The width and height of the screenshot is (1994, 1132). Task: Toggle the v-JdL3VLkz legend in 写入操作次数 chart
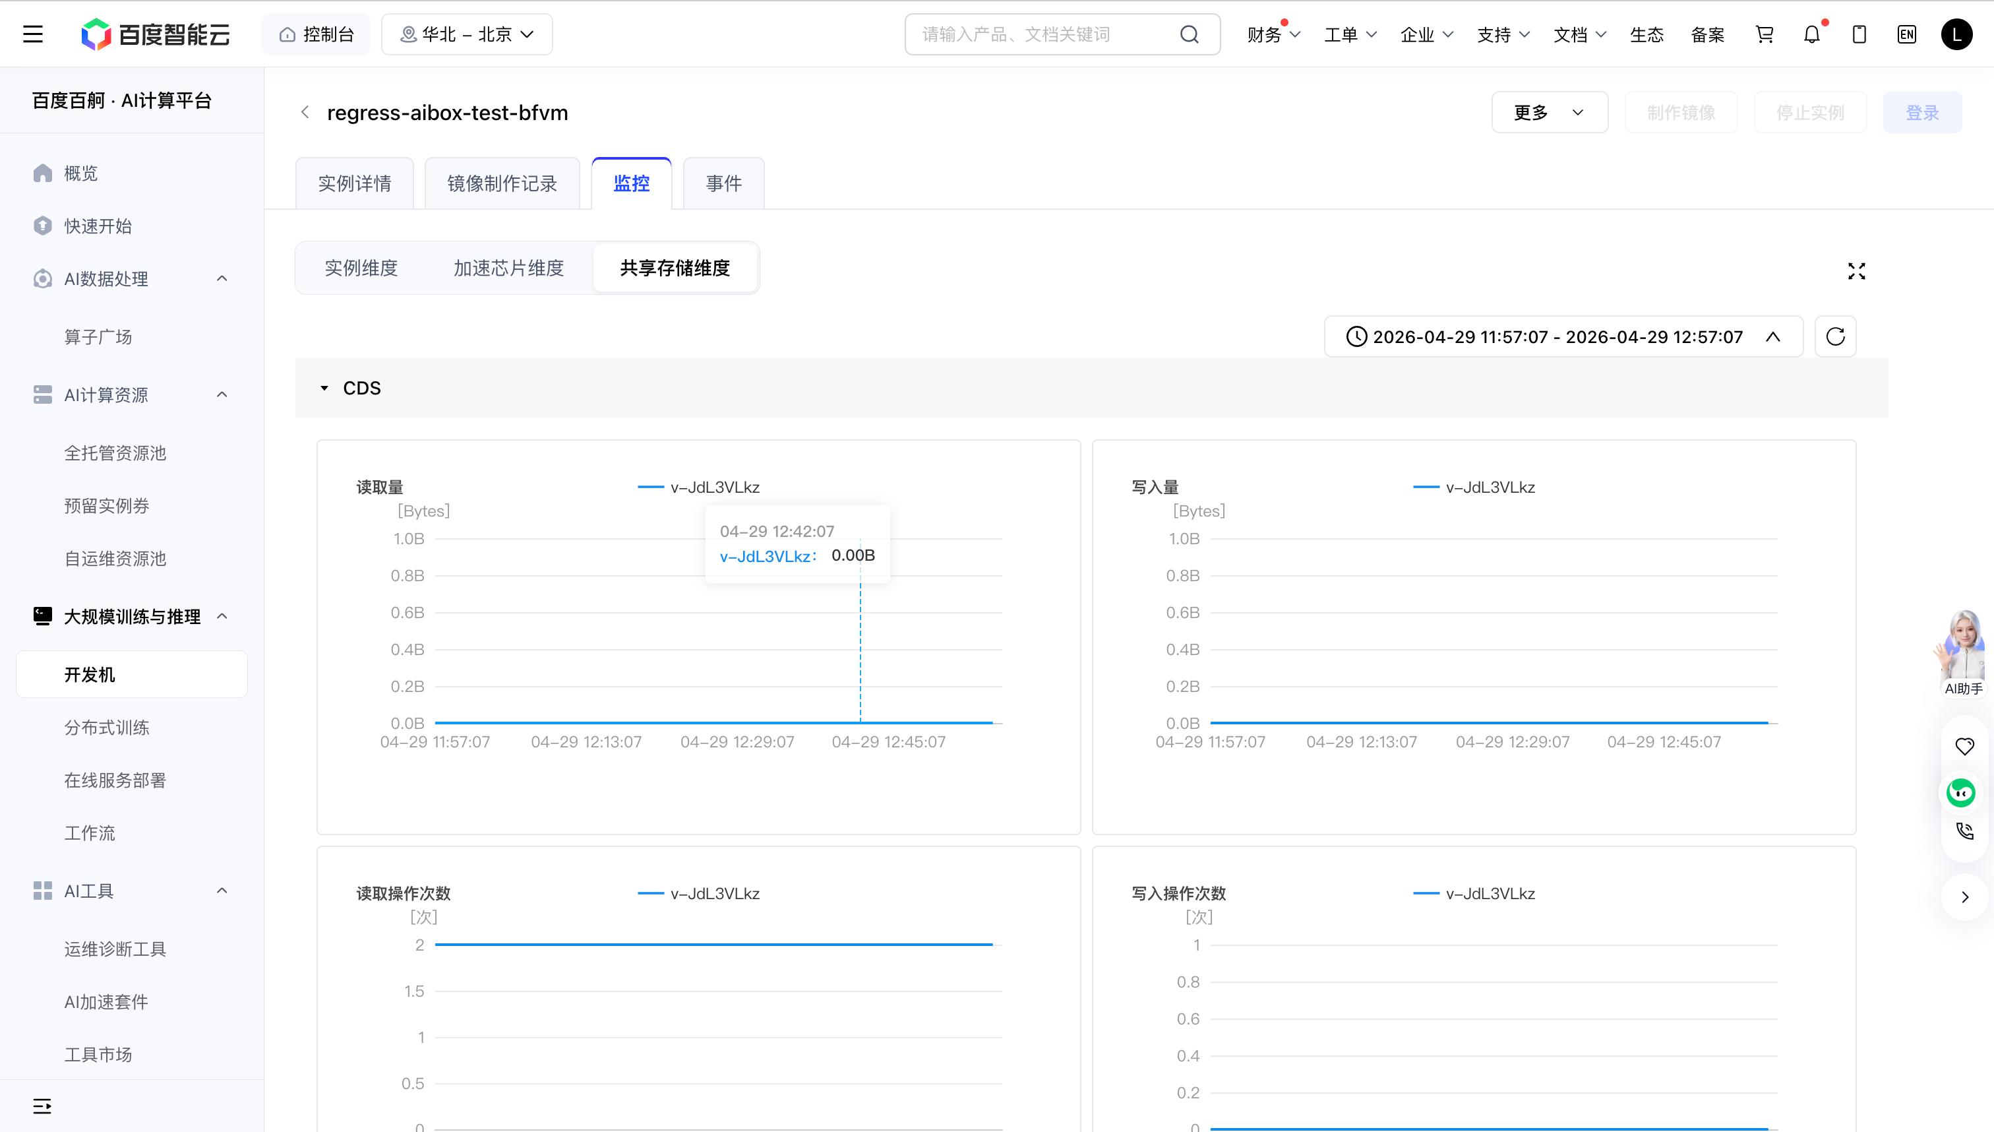pyautogui.click(x=1473, y=893)
